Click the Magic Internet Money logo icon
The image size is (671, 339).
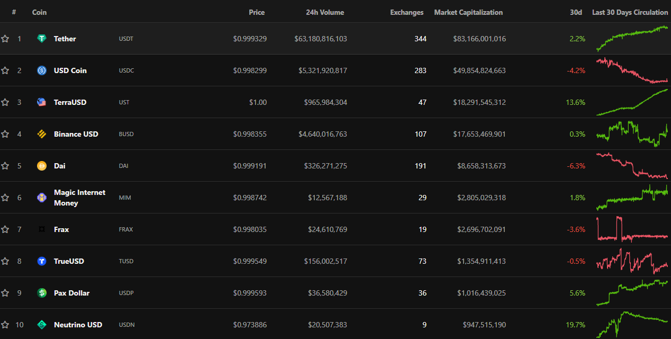(42, 198)
